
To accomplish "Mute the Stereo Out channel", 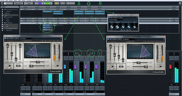I will (x=171, y=57).
